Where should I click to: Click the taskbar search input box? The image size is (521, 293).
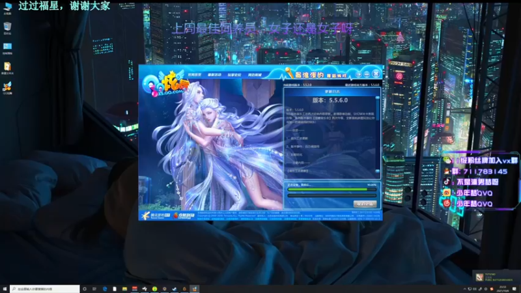click(x=45, y=289)
